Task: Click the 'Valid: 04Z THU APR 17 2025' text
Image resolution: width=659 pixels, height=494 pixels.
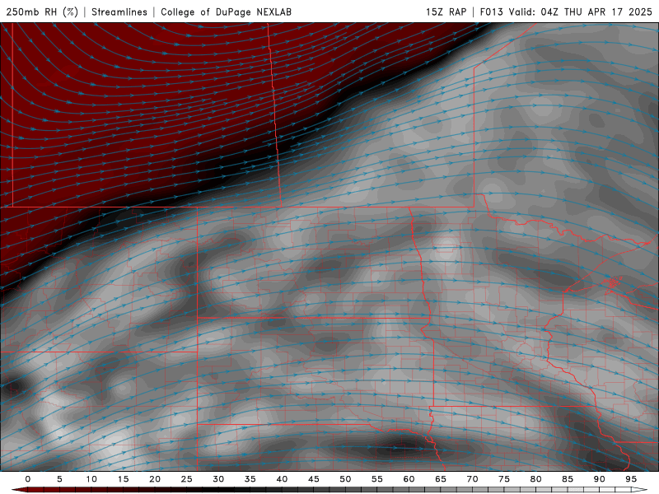Action: pyautogui.click(x=581, y=12)
